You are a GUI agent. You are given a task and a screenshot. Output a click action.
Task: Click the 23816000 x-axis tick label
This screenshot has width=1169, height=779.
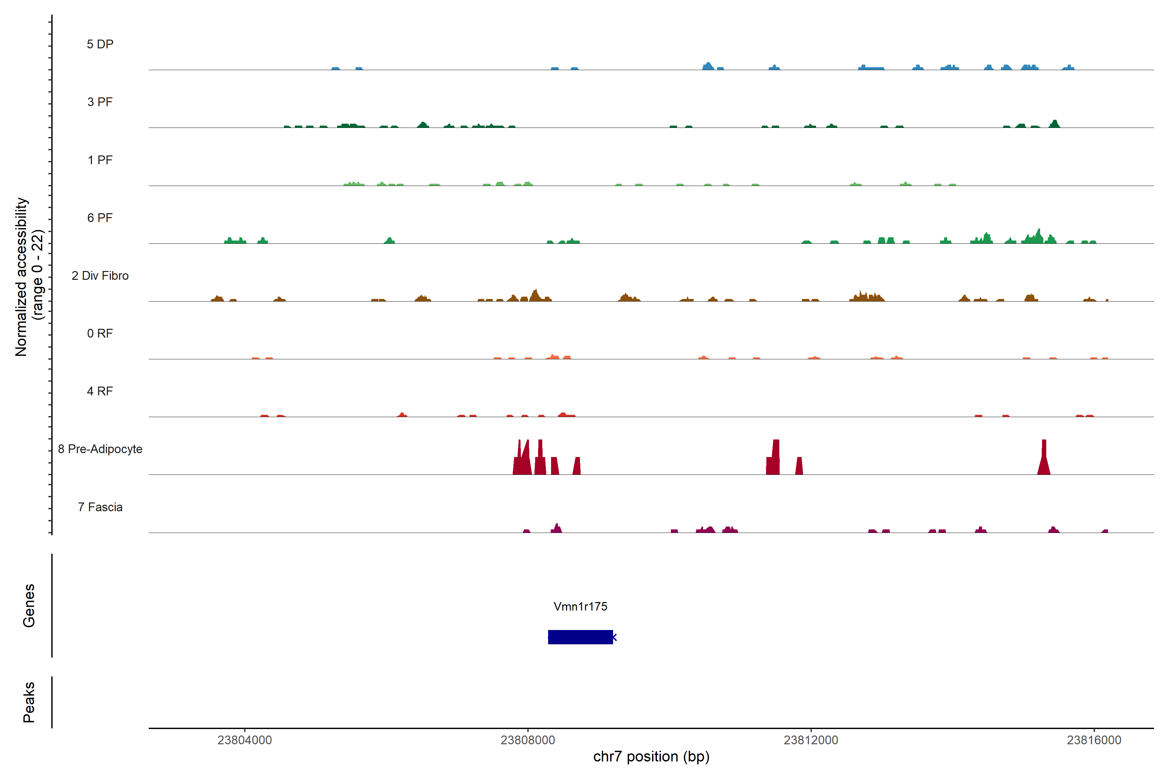tap(1094, 740)
